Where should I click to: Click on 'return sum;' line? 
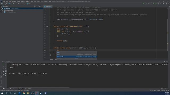62,41
